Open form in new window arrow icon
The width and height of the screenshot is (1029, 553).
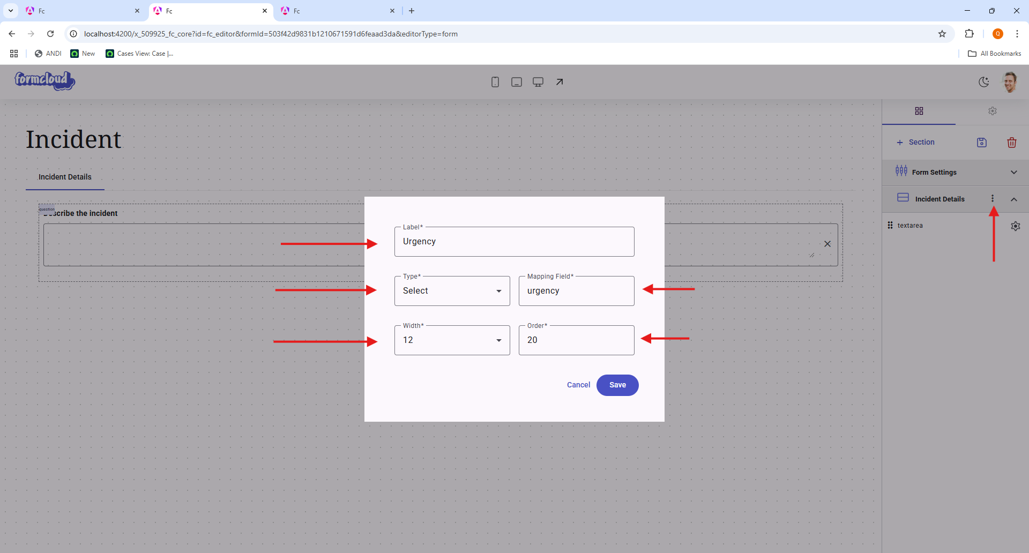point(560,82)
